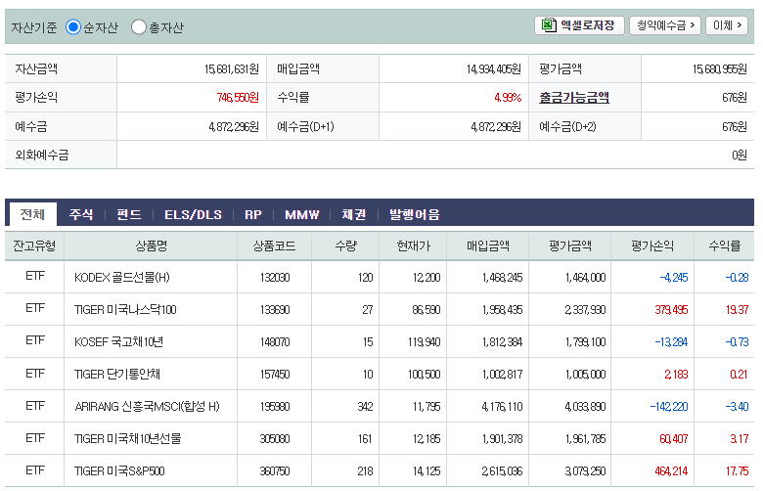
Task: Click the 평가손익 column header
Action: pyautogui.click(x=652, y=245)
